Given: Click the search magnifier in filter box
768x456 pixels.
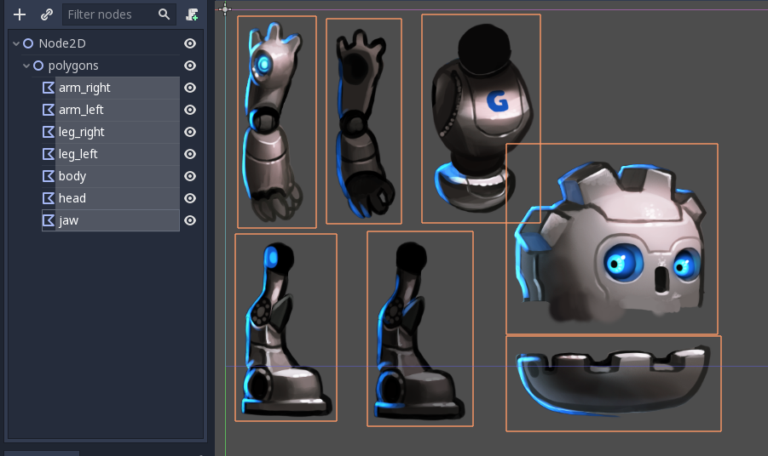Looking at the screenshot, I should [x=164, y=14].
